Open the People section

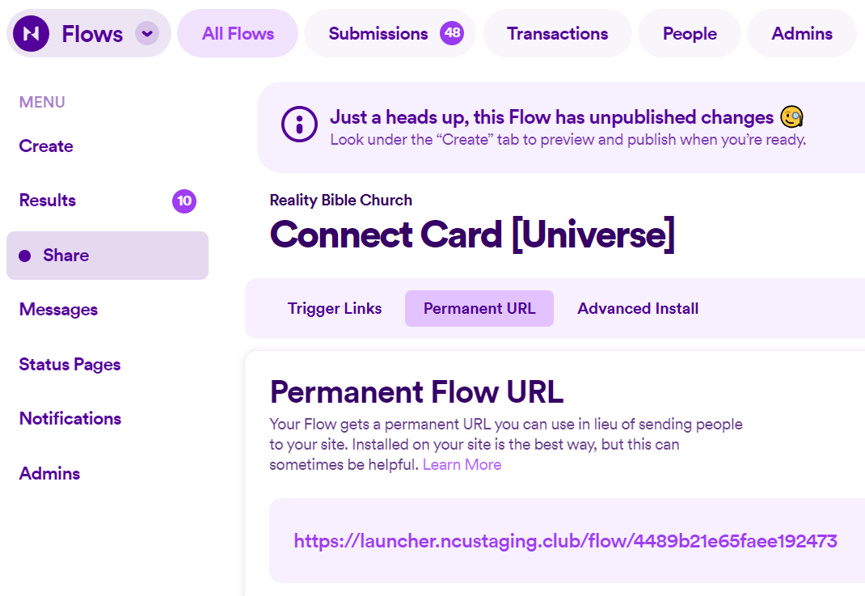[x=689, y=33]
